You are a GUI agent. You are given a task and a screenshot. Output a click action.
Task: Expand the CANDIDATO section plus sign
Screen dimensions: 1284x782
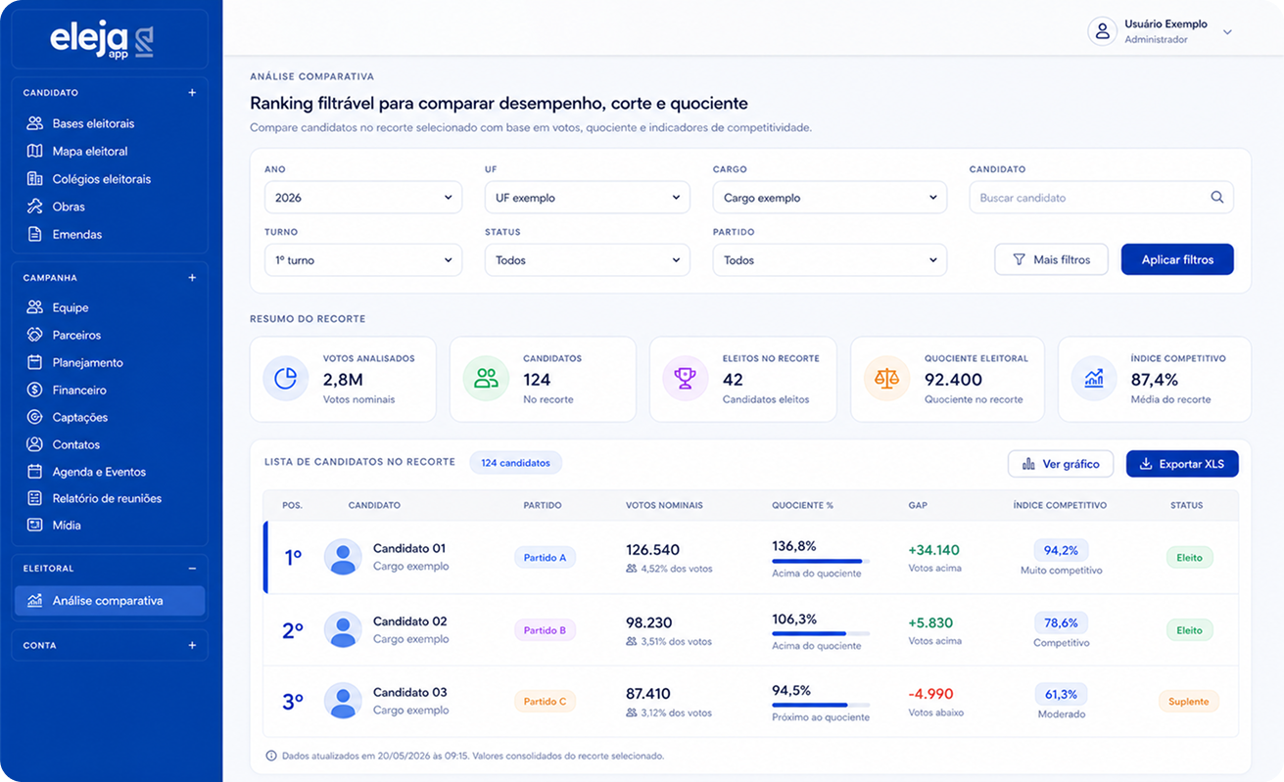(192, 93)
